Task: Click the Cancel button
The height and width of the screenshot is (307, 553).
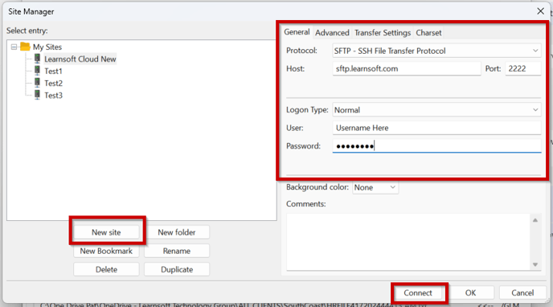Action: click(522, 293)
